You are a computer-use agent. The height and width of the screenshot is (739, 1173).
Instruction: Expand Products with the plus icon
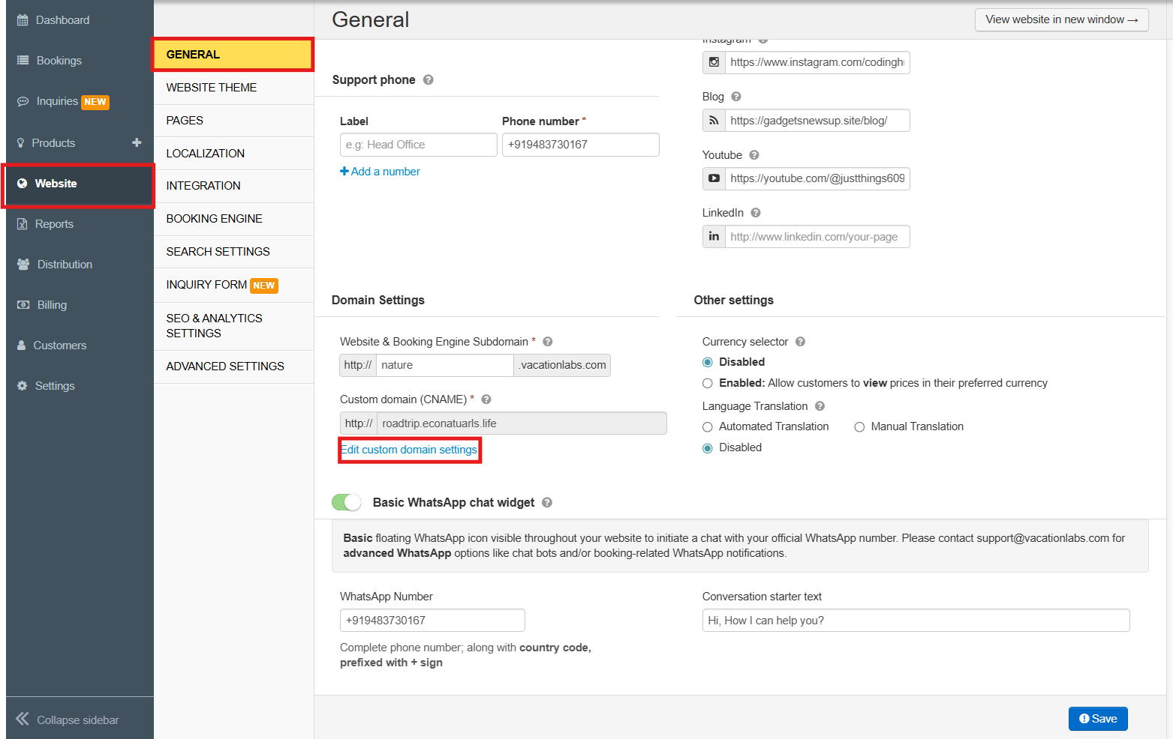click(x=137, y=142)
